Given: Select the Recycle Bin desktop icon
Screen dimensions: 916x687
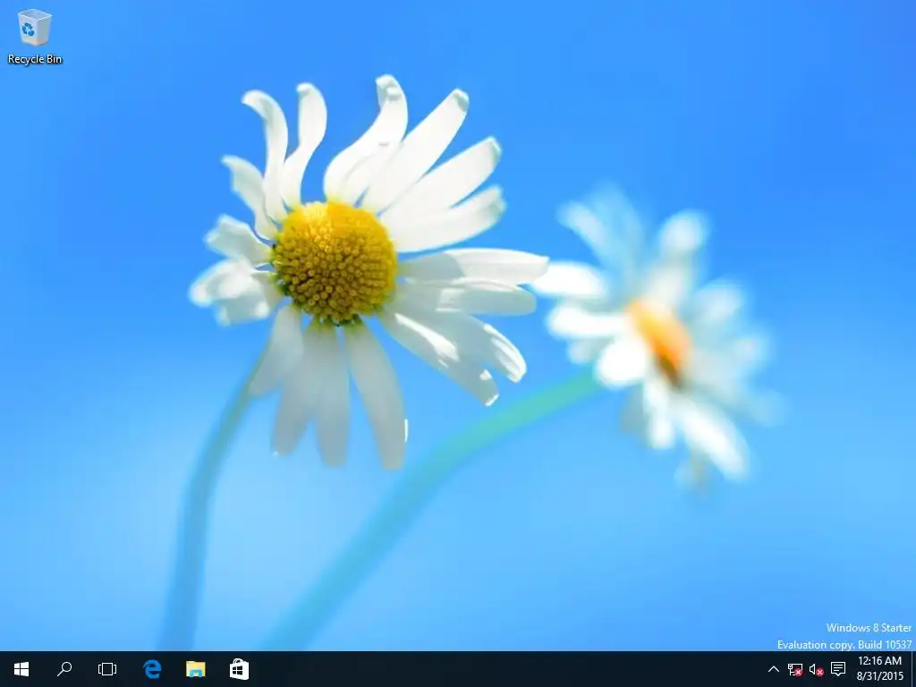Looking at the screenshot, I should tap(35, 36).
